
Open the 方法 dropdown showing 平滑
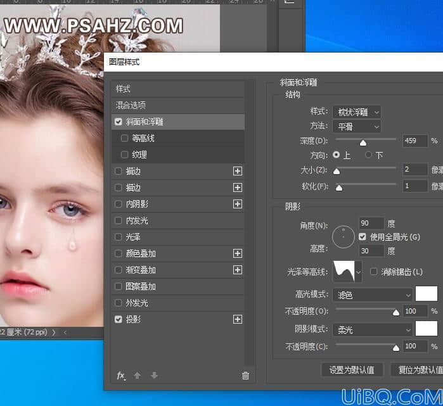point(357,127)
